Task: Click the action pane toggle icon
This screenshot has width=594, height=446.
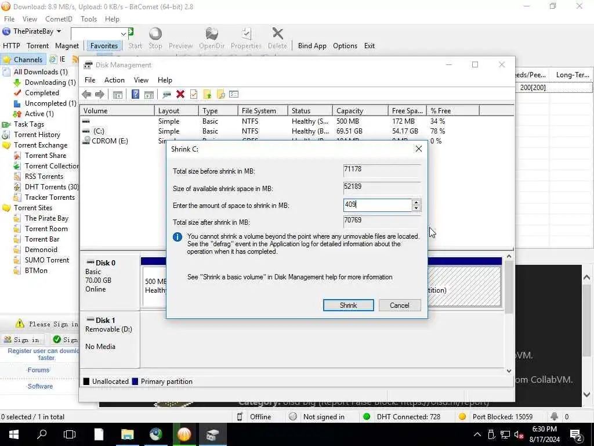Action: pos(149,95)
